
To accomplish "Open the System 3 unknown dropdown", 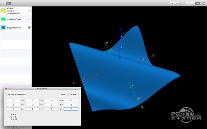I will [x=17, y=95].
